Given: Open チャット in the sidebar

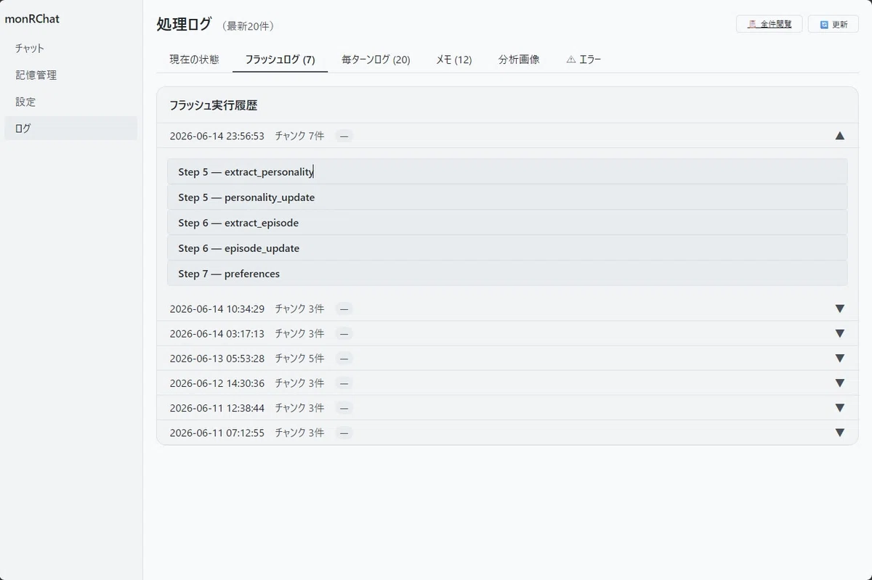Looking at the screenshot, I should (x=70, y=48).
